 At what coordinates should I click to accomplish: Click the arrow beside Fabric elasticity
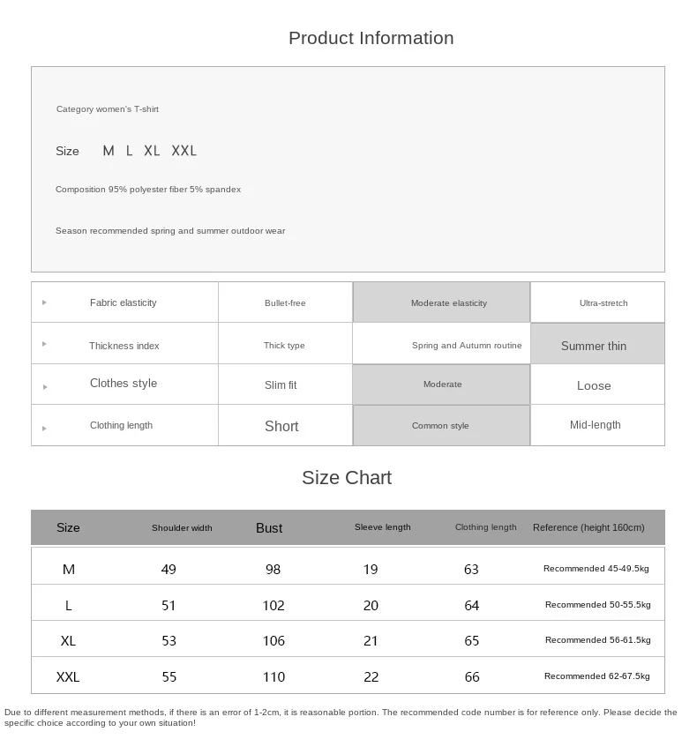(x=44, y=302)
